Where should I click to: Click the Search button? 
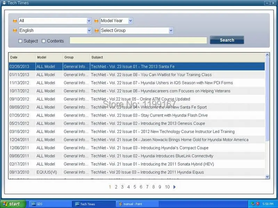(227, 40)
